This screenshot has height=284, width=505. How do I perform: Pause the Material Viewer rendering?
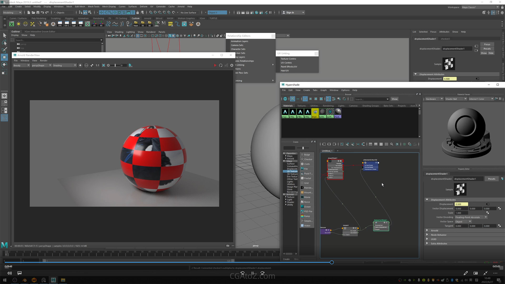(x=500, y=99)
